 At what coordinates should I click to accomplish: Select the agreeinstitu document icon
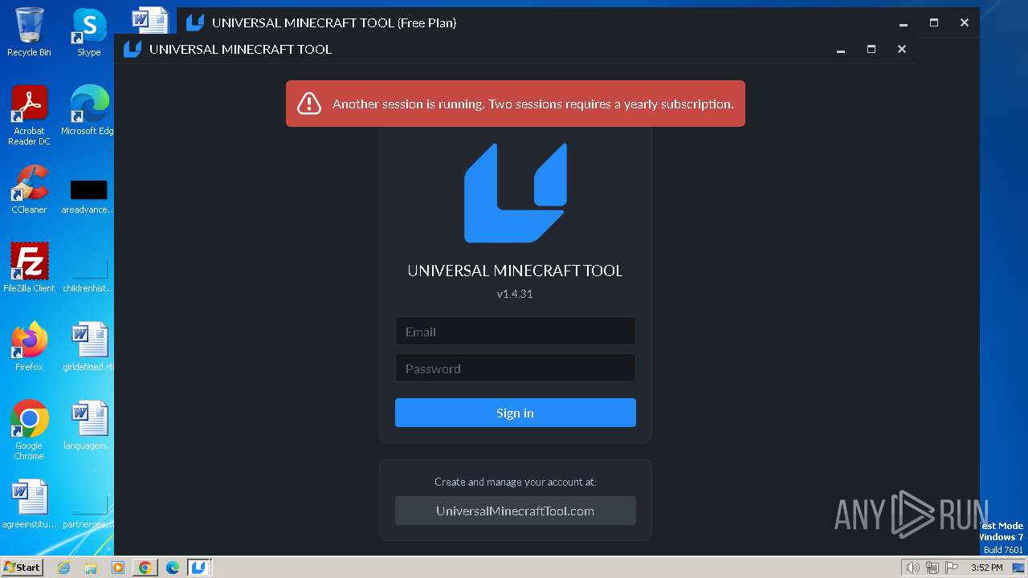tap(29, 504)
